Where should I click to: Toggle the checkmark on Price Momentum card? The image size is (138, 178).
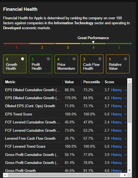(74, 59)
